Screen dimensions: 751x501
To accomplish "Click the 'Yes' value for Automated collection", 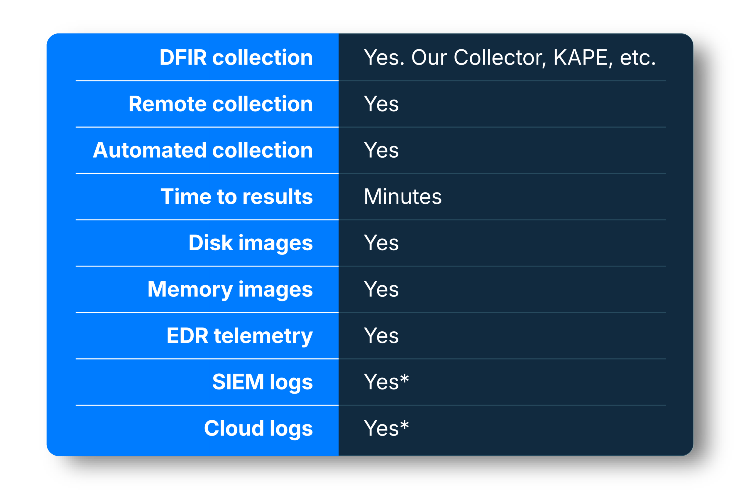I will click(x=382, y=150).
